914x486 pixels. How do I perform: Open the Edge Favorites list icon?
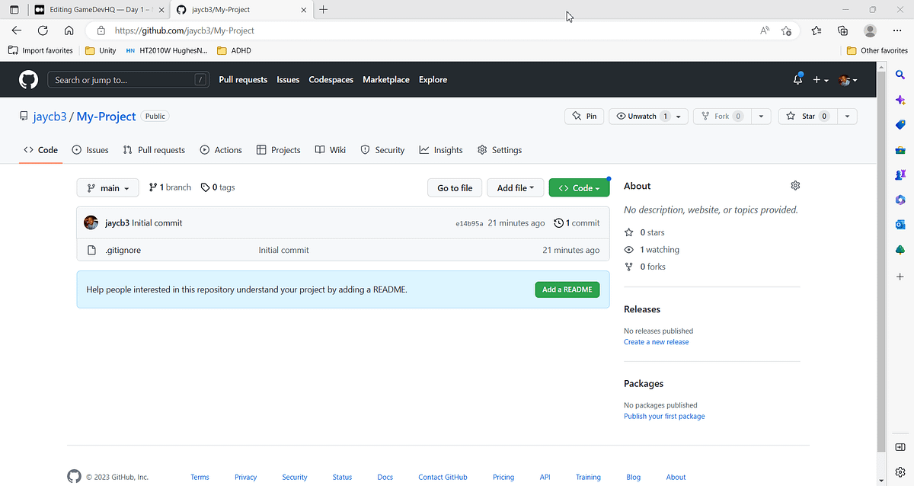[x=817, y=30]
